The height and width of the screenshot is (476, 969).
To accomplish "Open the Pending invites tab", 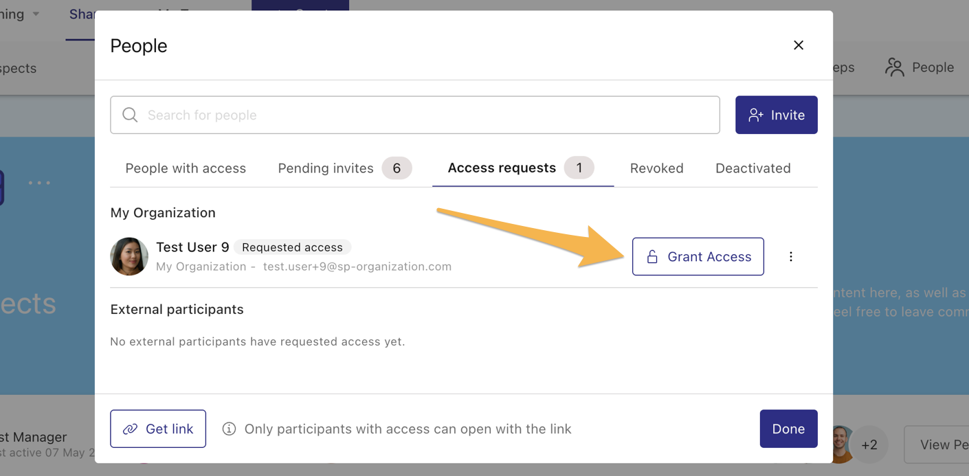I will coord(325,168).
